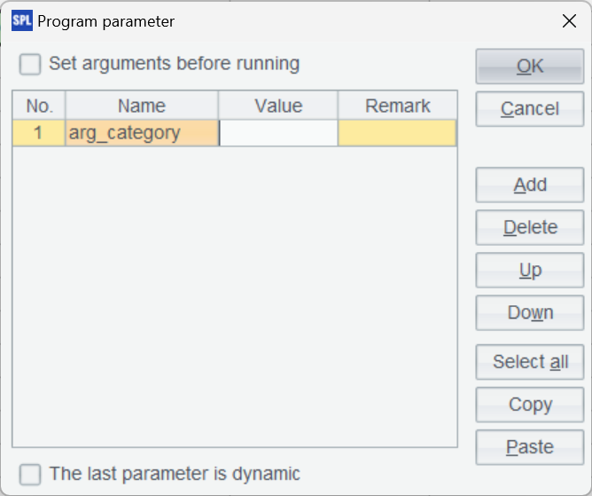Toggle The last parameter is dynamic checkbox
The height and width of the screenshot is (496, 592).
tap(31, 474)
